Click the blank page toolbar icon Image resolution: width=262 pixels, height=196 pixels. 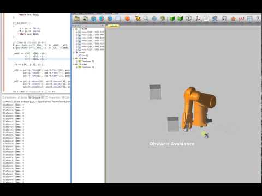click(118, 19)
